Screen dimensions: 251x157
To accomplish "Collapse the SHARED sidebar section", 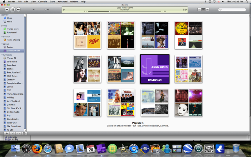I will (2, 37).
